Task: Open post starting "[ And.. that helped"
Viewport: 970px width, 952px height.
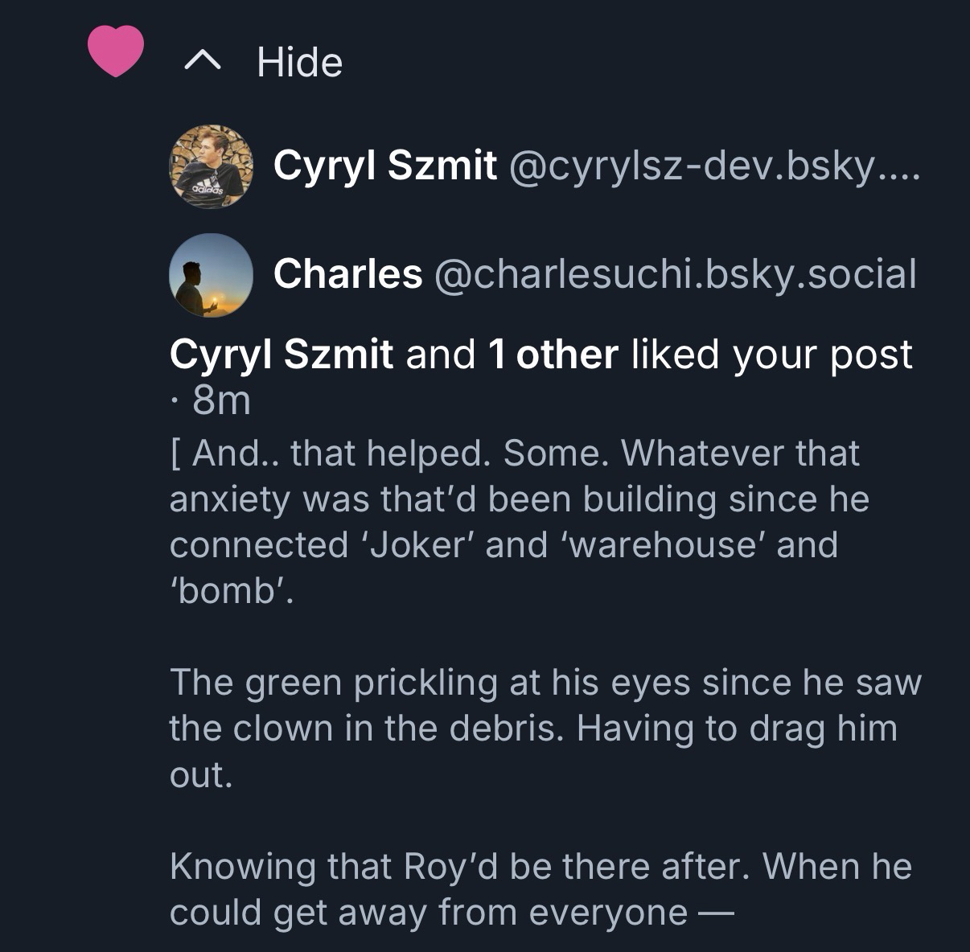Action: (515, 453)
